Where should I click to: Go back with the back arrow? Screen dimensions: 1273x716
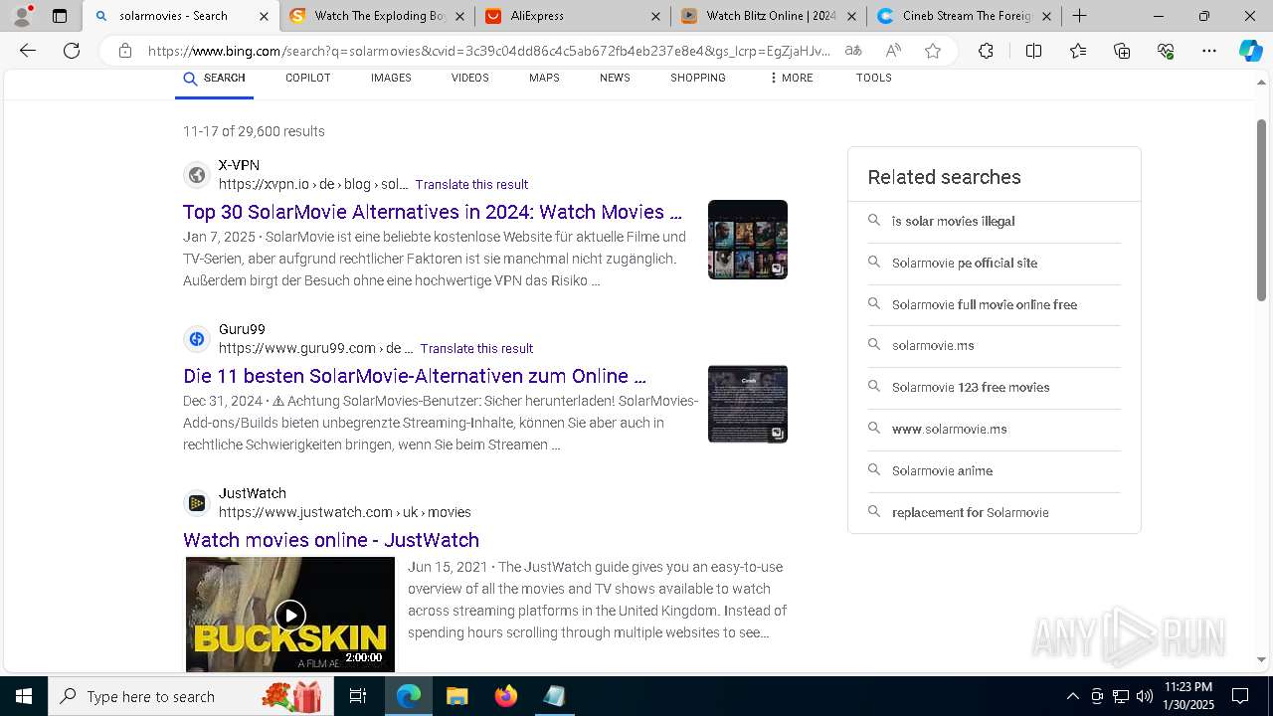click(28, 51)
